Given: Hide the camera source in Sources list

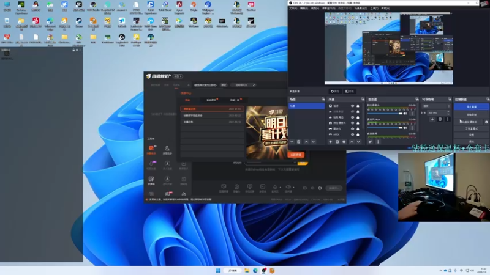Looking at the screenshot, I should [353, 123].
